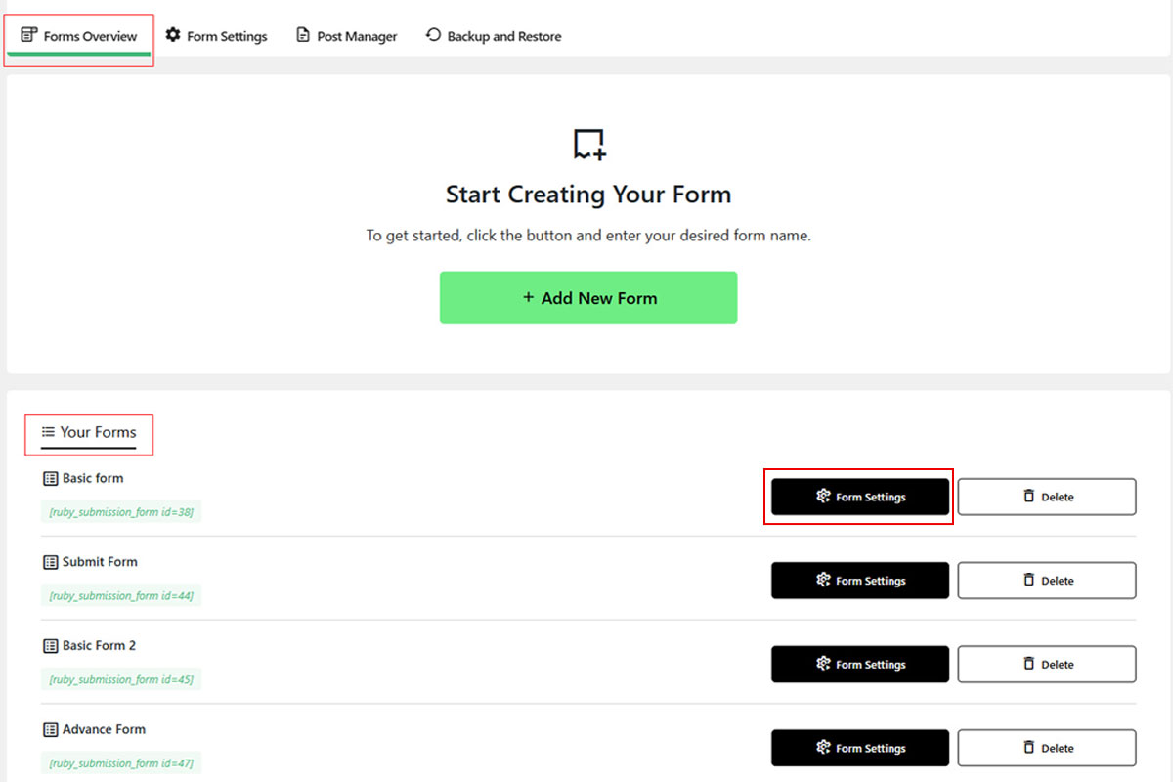Open Form Settings for Advance Form
This screenshot has width=1173, height=782.
[860, 748]
